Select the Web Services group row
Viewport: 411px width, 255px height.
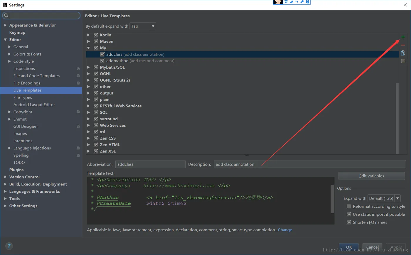[x=113, y=125]
